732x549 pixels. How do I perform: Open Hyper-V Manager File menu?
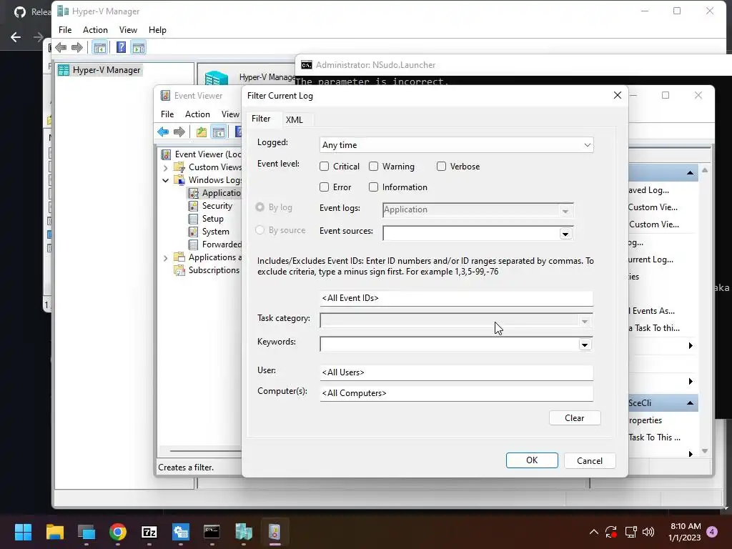[65, 30]
